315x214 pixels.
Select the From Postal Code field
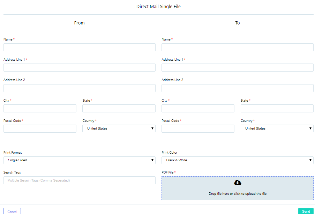(40, 128)
